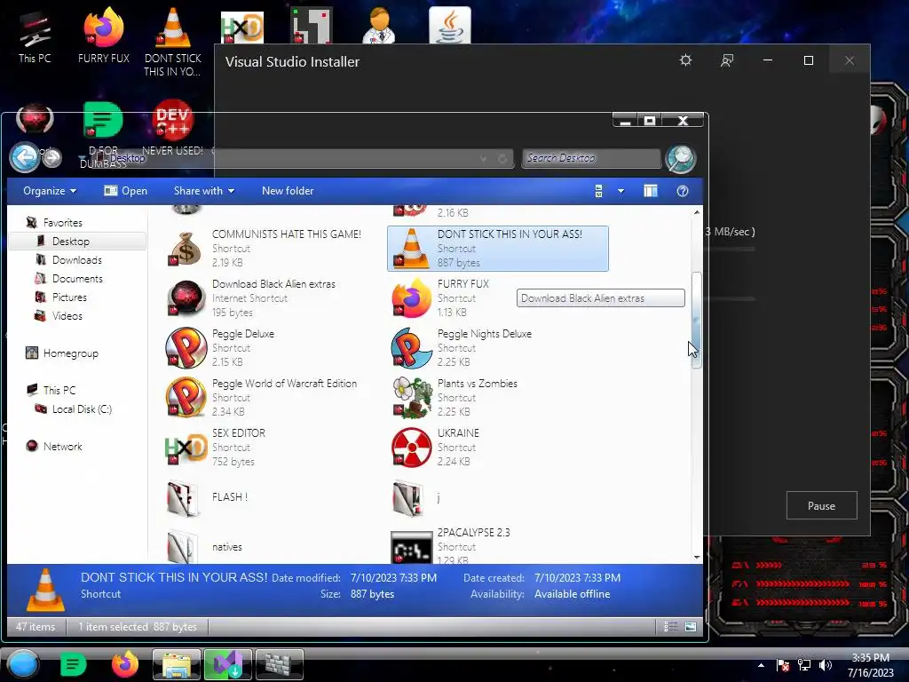
Task: Select DONT STICK THIS IN YO... VLC desktop icon
Action: point(173,42)
